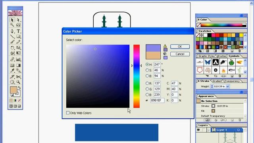The height and width of the screenshot is (143, 254).
Task: Select the Column Graph tool
Action: [x=18, y=59]
